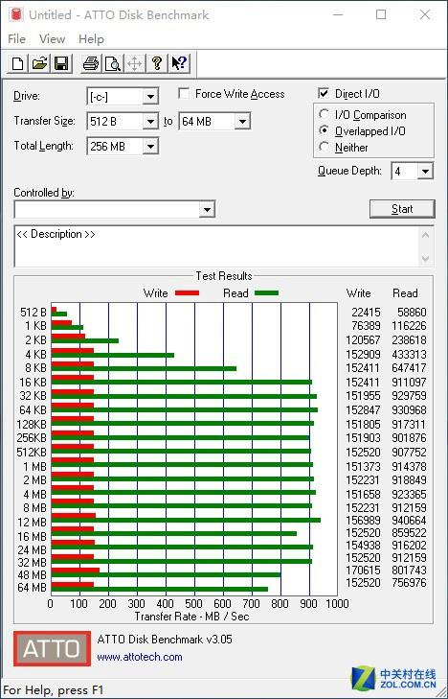
Task: Select Overlapped I/O radio button
Action: [325, 130]
